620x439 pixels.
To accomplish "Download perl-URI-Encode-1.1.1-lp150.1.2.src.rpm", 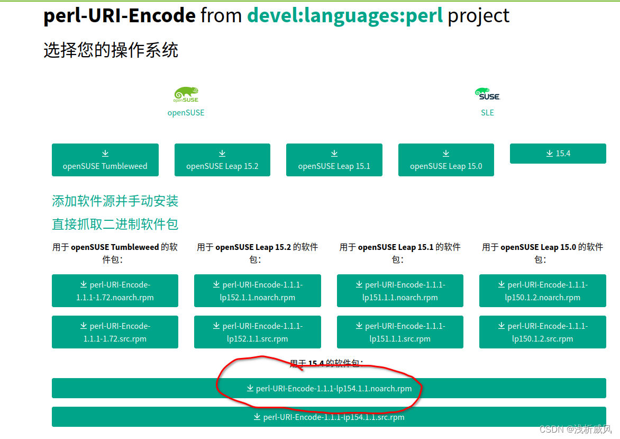I will tap(543, 332).
